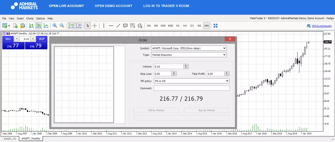
Task: Expand the order Type dropdown
Action: tap(189, 55)
